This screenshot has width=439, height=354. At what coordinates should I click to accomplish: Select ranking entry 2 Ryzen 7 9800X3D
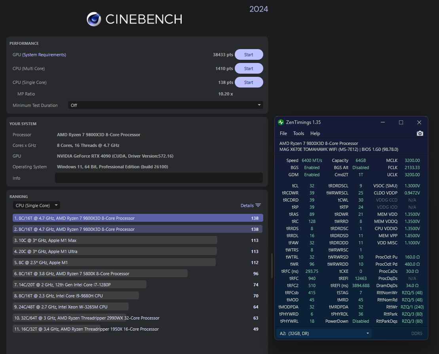click(138, 229)
